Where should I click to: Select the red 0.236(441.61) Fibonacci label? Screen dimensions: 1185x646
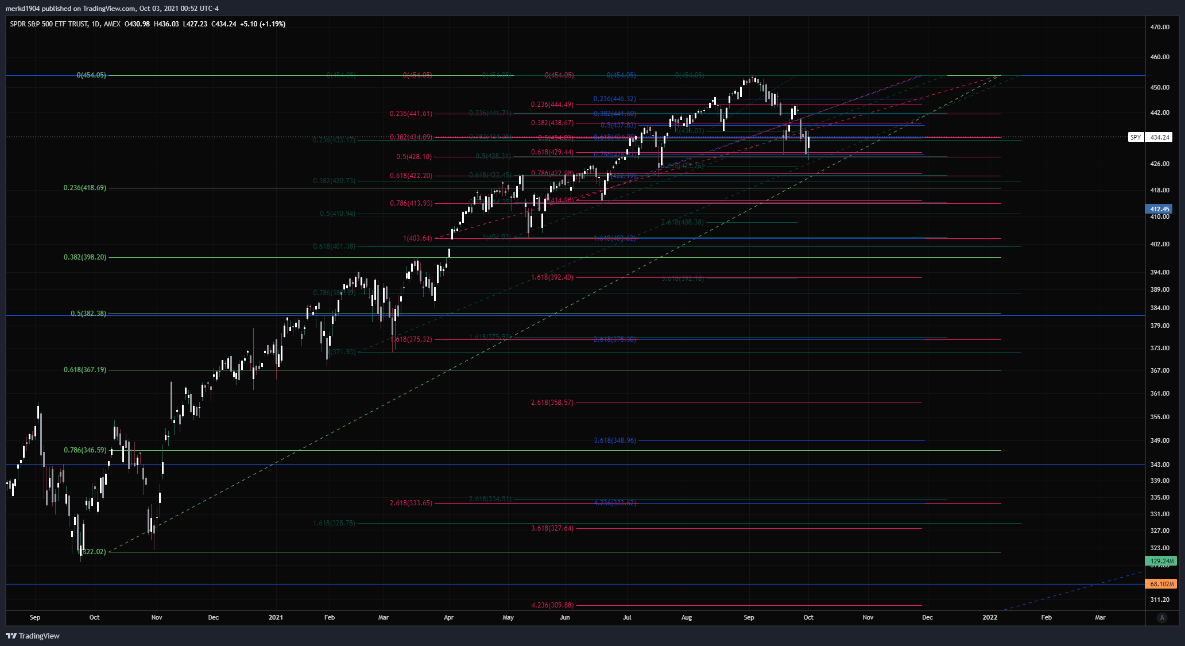point(411,114)
